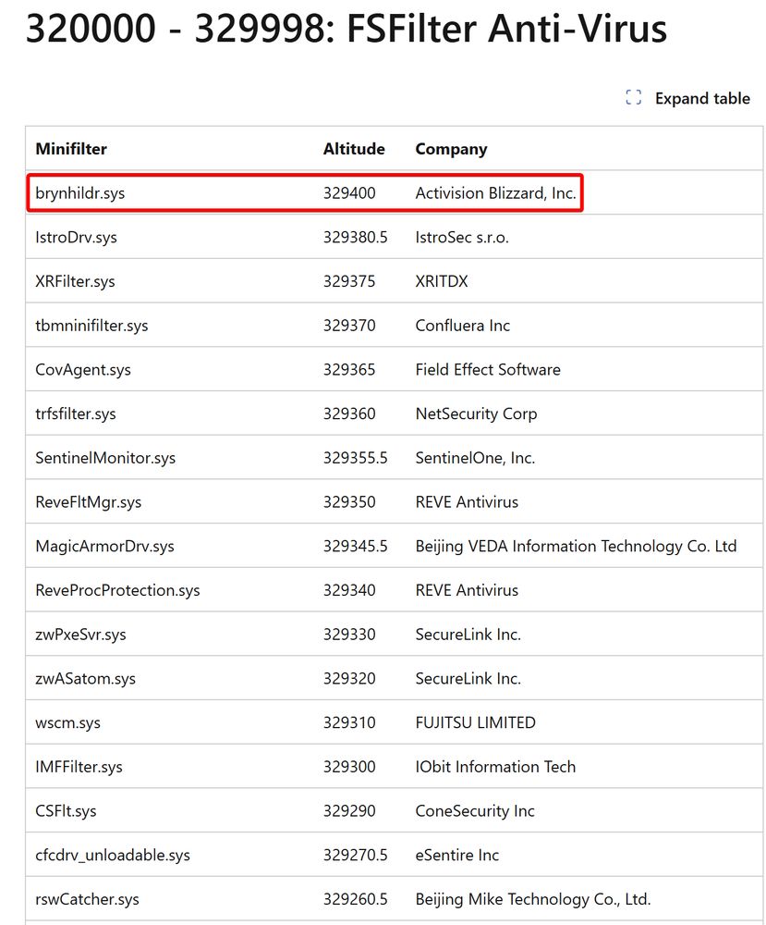The width and height of the screenshot is (766, 925).
Task: Select the ReveProcProtection.sys entry
Action: 117,590
